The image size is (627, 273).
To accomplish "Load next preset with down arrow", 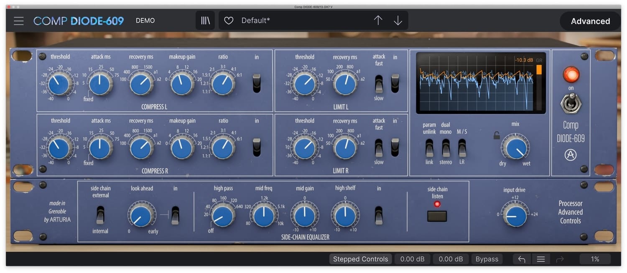I will [x=398, y=20].
